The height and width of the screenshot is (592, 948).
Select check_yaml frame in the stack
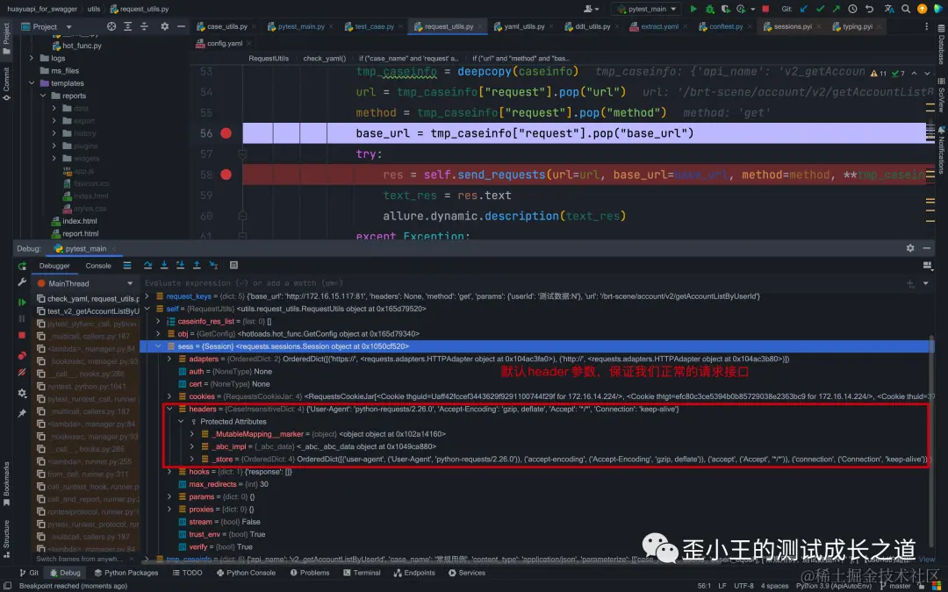point(88,298)
